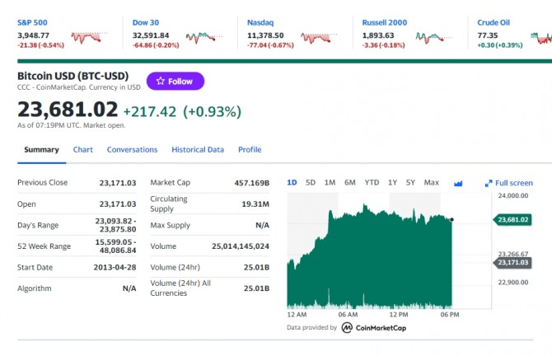Open the Dow 30 mini chart

(x=204, y=37)
